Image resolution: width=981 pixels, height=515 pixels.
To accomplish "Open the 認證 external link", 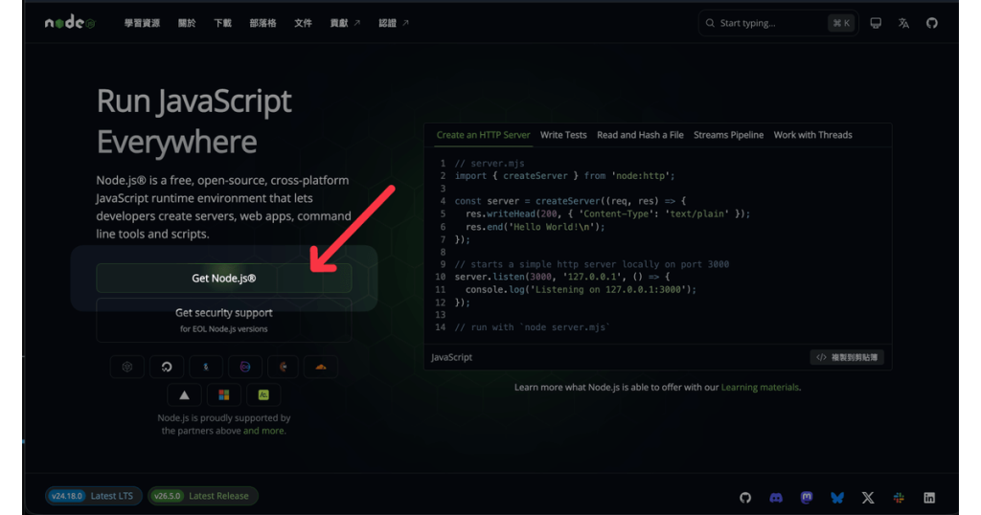I will 394,23.
